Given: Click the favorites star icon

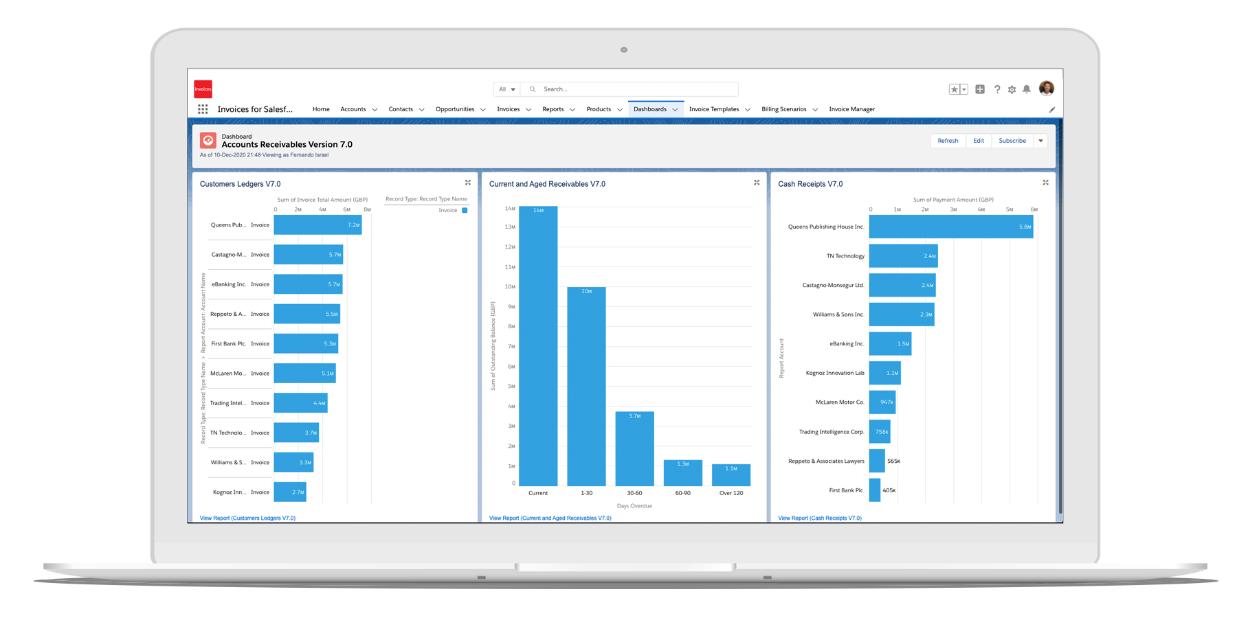Looking at the screenshot, I should pyautogui.click(x=954, y=89).
